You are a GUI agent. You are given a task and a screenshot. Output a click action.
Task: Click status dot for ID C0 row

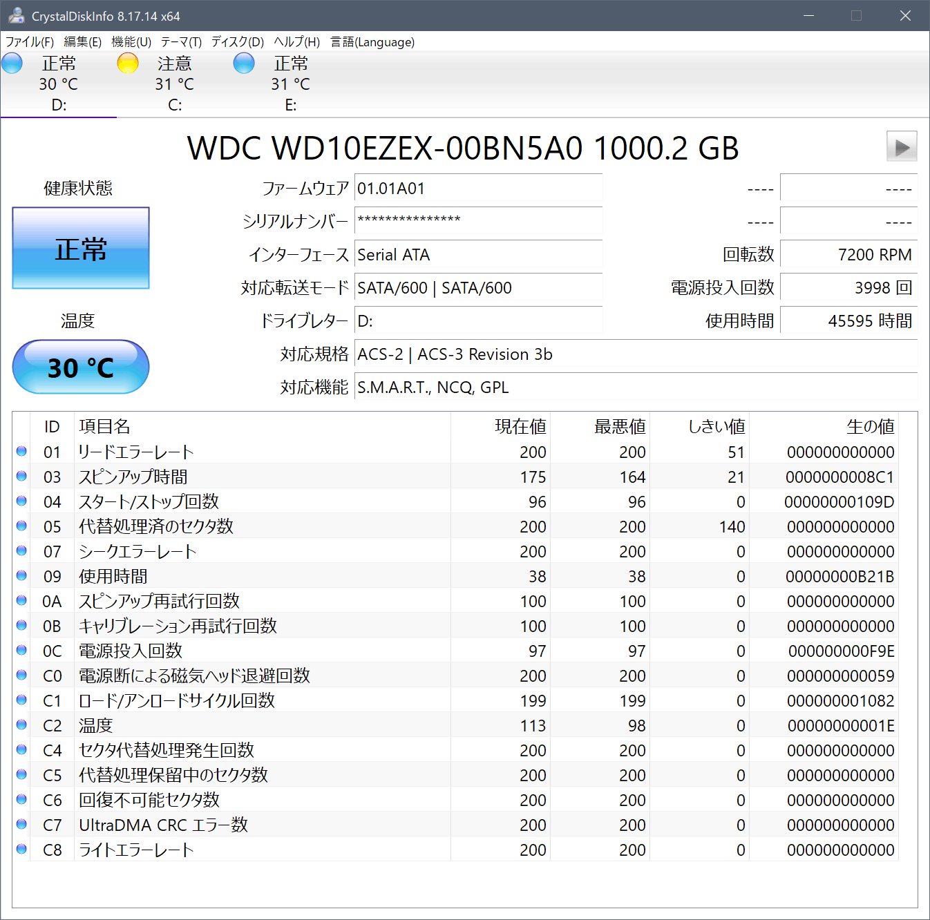(21, 675)
